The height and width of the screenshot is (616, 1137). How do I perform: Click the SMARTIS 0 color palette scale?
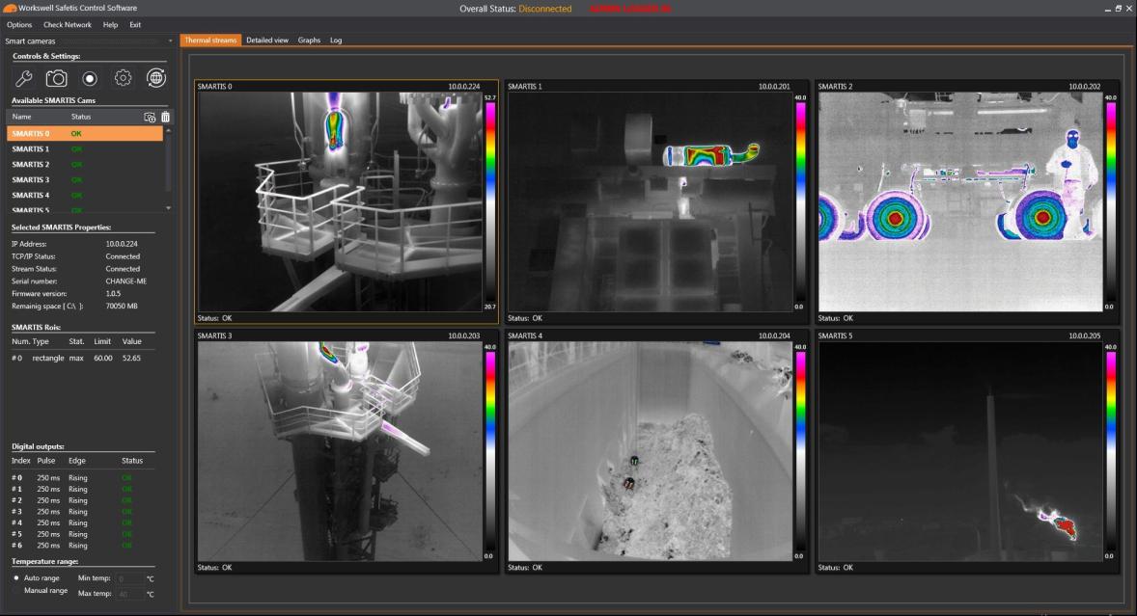tap(490, 201)
